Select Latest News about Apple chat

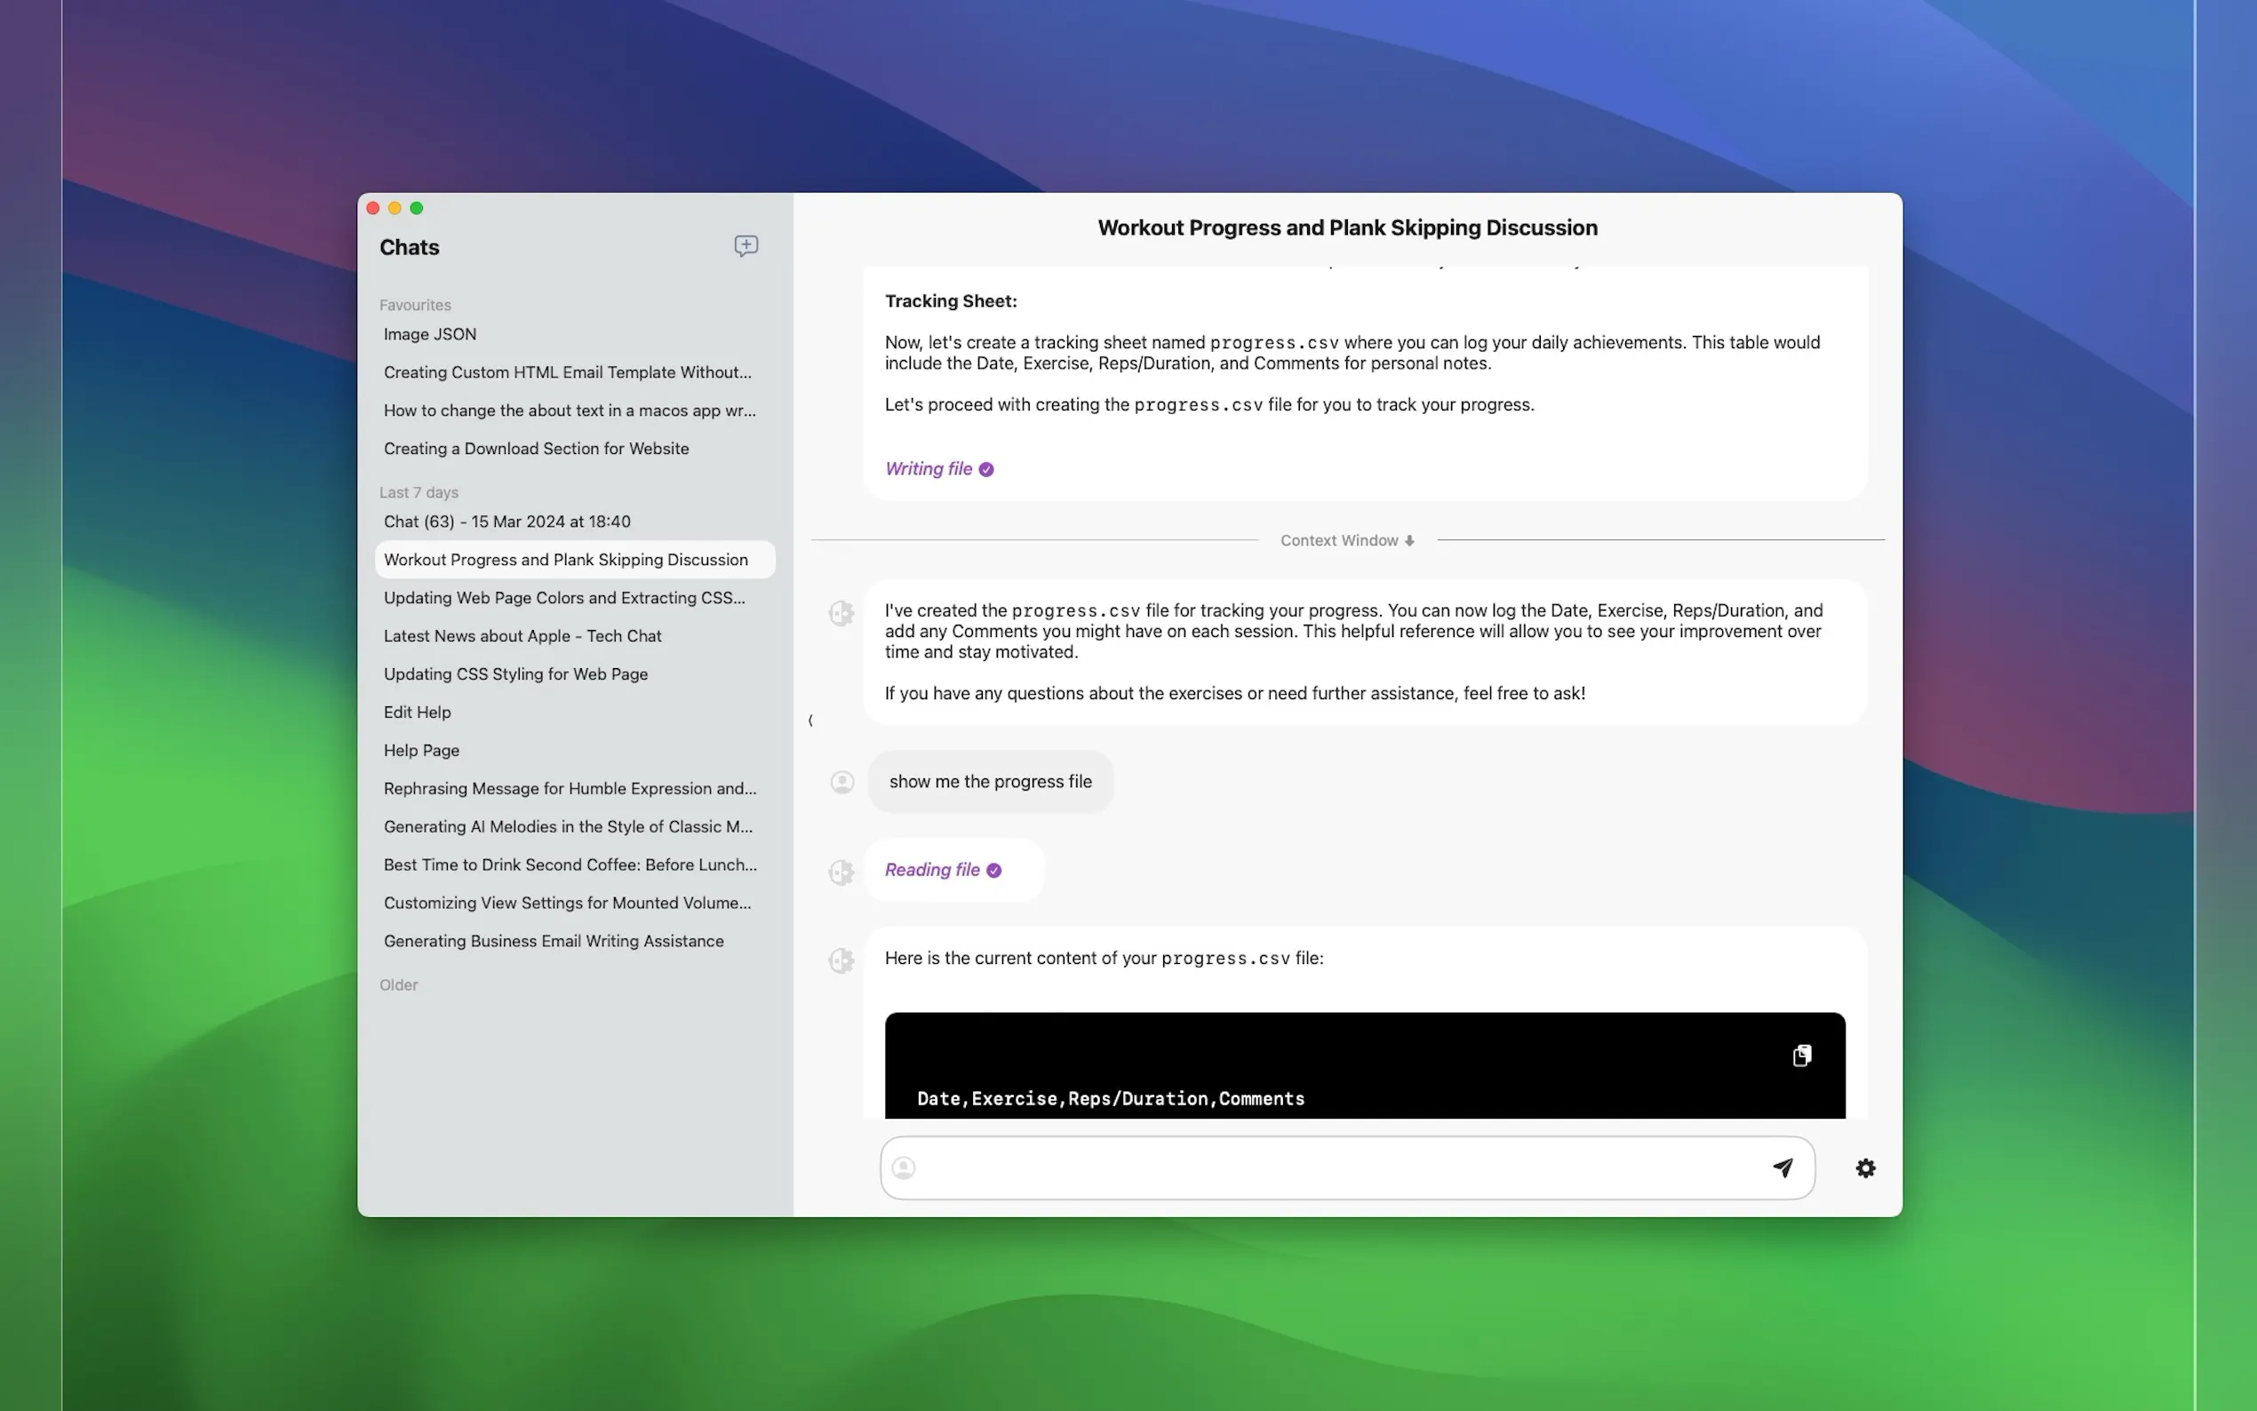(x=522, y=636)
